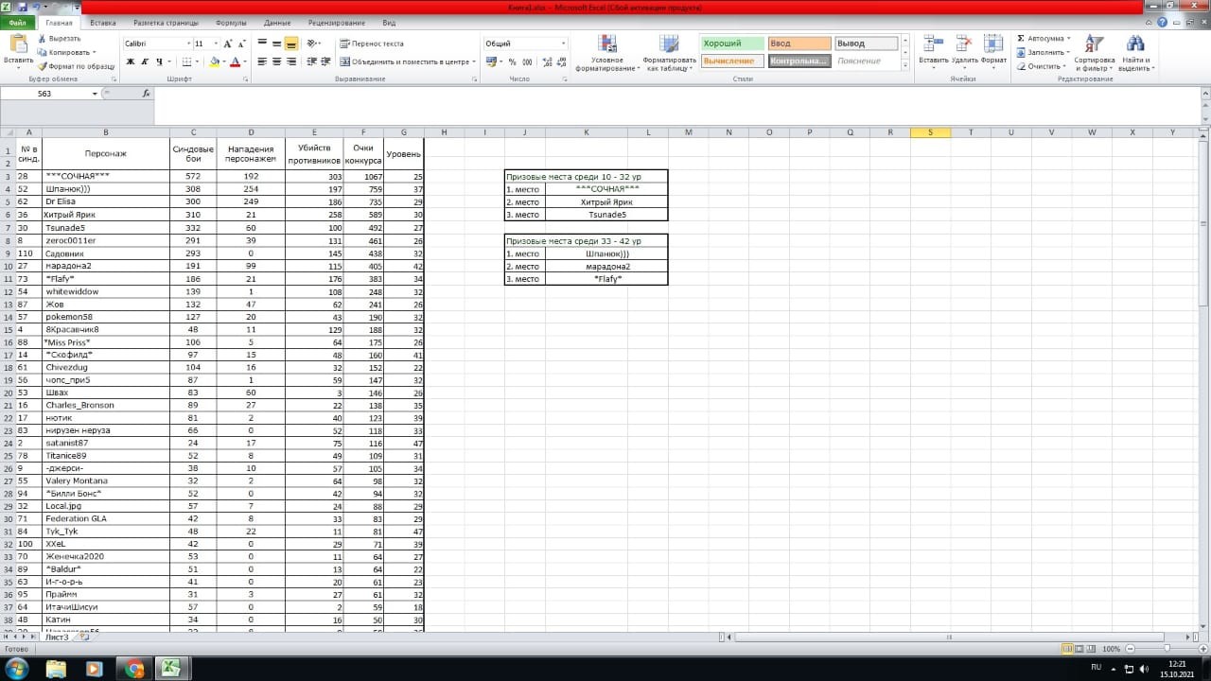Select the Лист3 sheet tab

click(x=57, y=637)
